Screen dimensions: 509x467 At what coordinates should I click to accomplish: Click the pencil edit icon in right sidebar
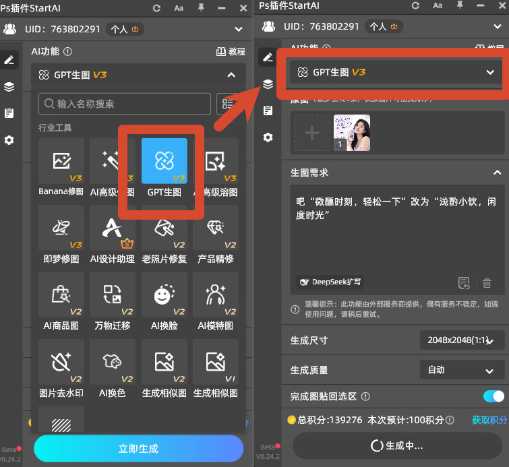click(x=268, y=57)
